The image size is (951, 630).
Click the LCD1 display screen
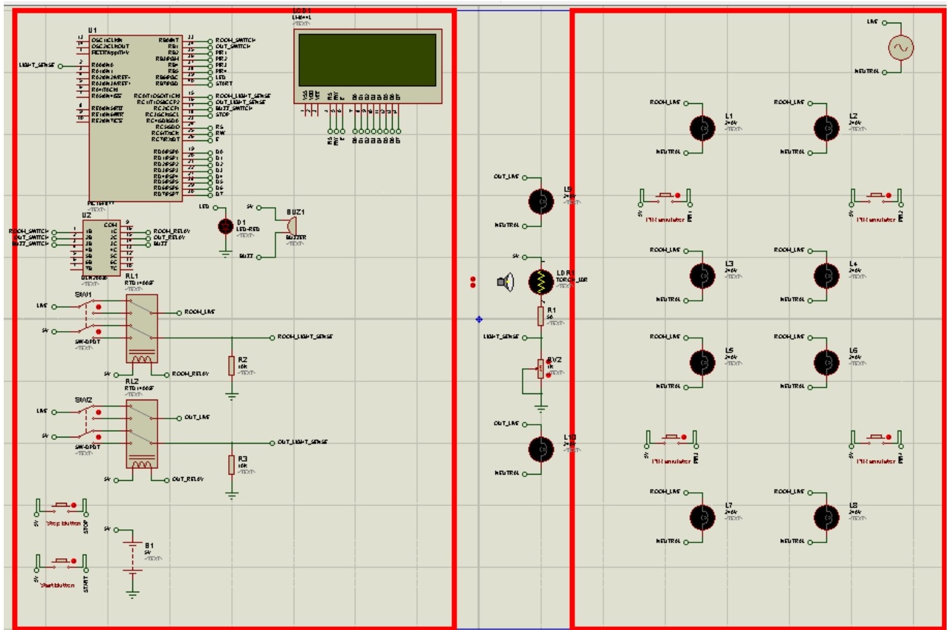tap(367, 60)
